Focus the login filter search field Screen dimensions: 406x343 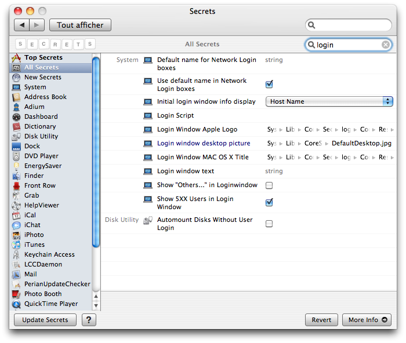349,45
